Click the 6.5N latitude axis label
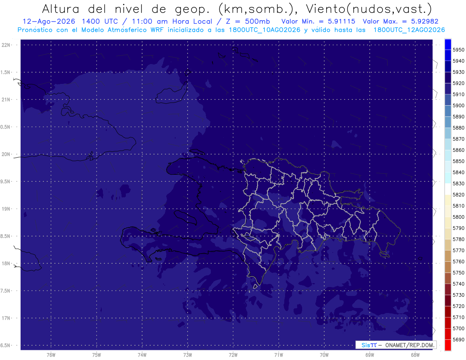 (x=6, y=346)
